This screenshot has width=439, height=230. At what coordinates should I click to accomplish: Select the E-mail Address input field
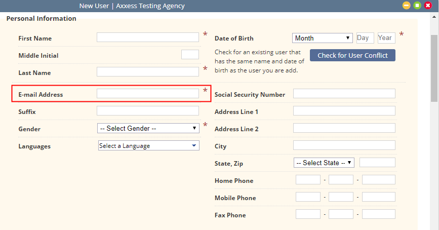point(148,94)
